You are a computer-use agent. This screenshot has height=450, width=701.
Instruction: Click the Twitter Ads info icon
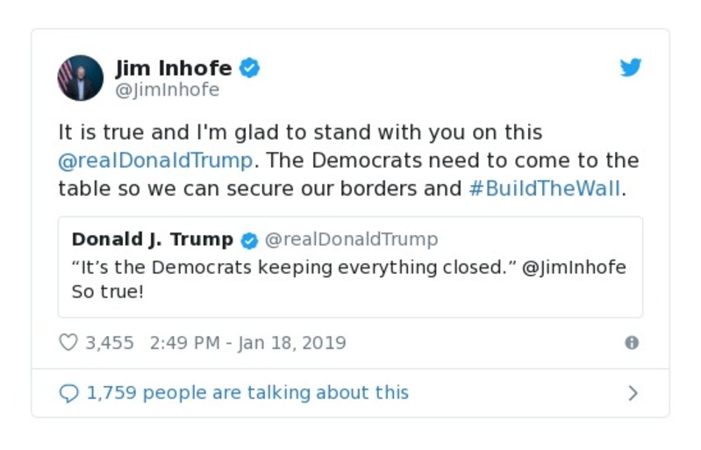pyautogui.click(x=631, y=343)
